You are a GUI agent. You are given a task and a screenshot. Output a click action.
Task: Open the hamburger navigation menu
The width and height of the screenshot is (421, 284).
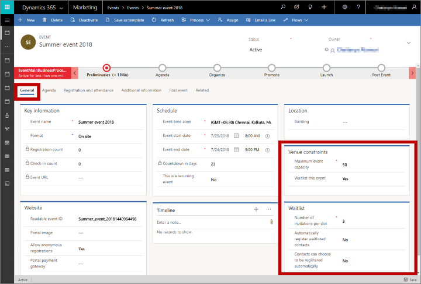(x=7, y=20)
